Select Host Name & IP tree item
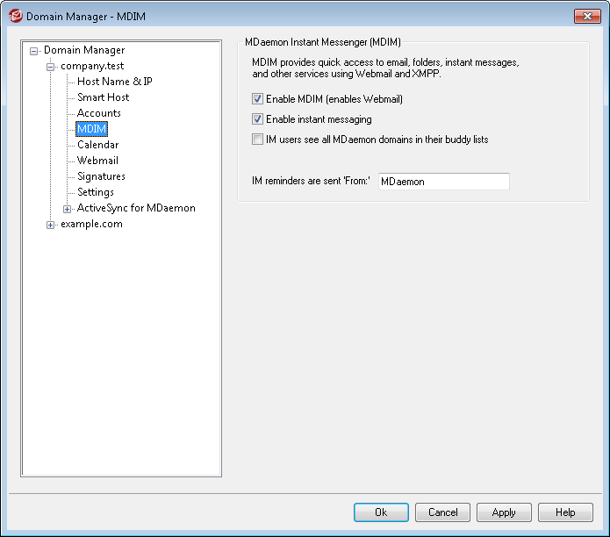 115,82
